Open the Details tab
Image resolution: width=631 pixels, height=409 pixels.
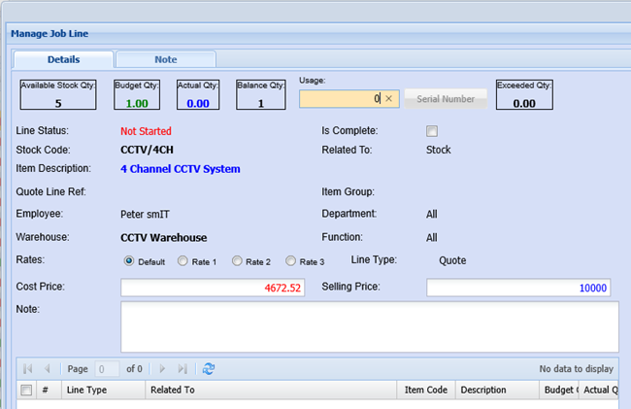tap(63, 59)
